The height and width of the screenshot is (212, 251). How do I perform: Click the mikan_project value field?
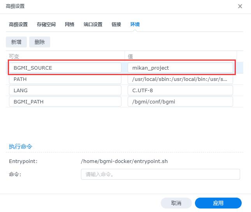(x=180, y=68)
